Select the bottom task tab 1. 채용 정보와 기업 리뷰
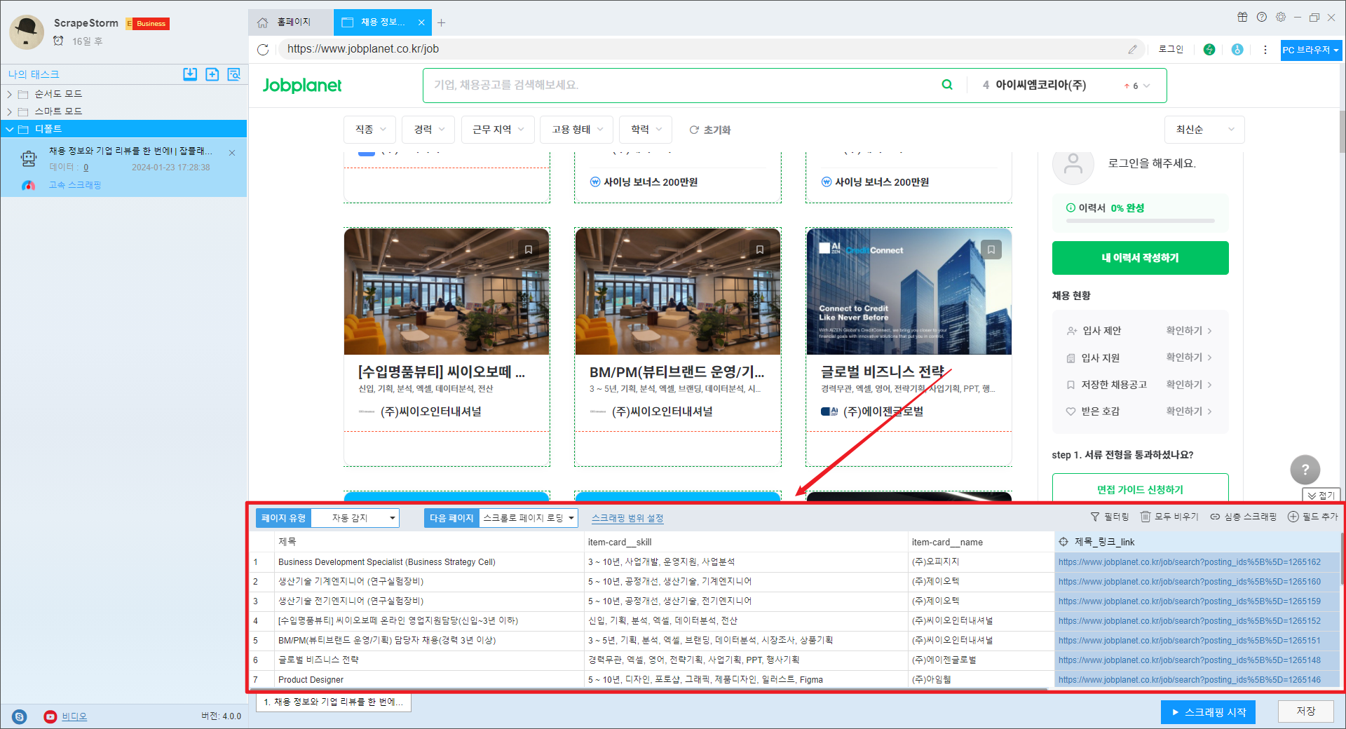1346x729 pixels. click(334, 702)
